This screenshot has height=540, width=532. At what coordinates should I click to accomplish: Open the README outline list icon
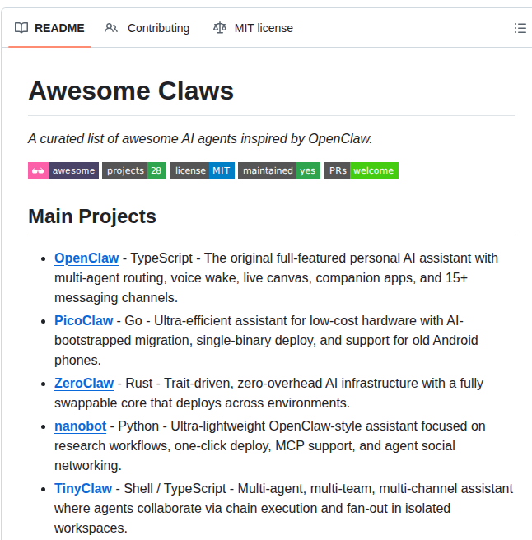[520, 28]
